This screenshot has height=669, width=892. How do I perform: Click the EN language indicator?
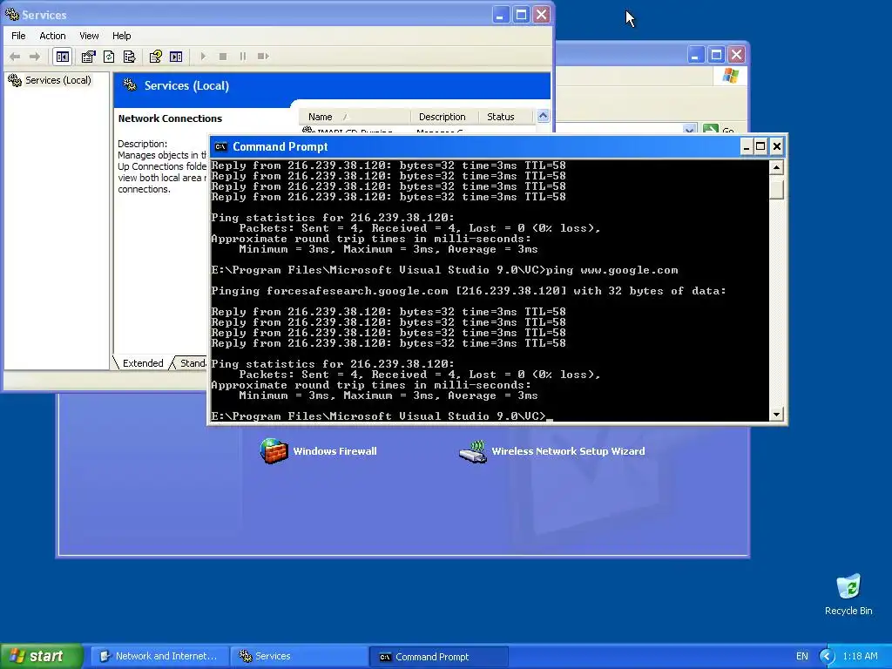click(802, 657)
